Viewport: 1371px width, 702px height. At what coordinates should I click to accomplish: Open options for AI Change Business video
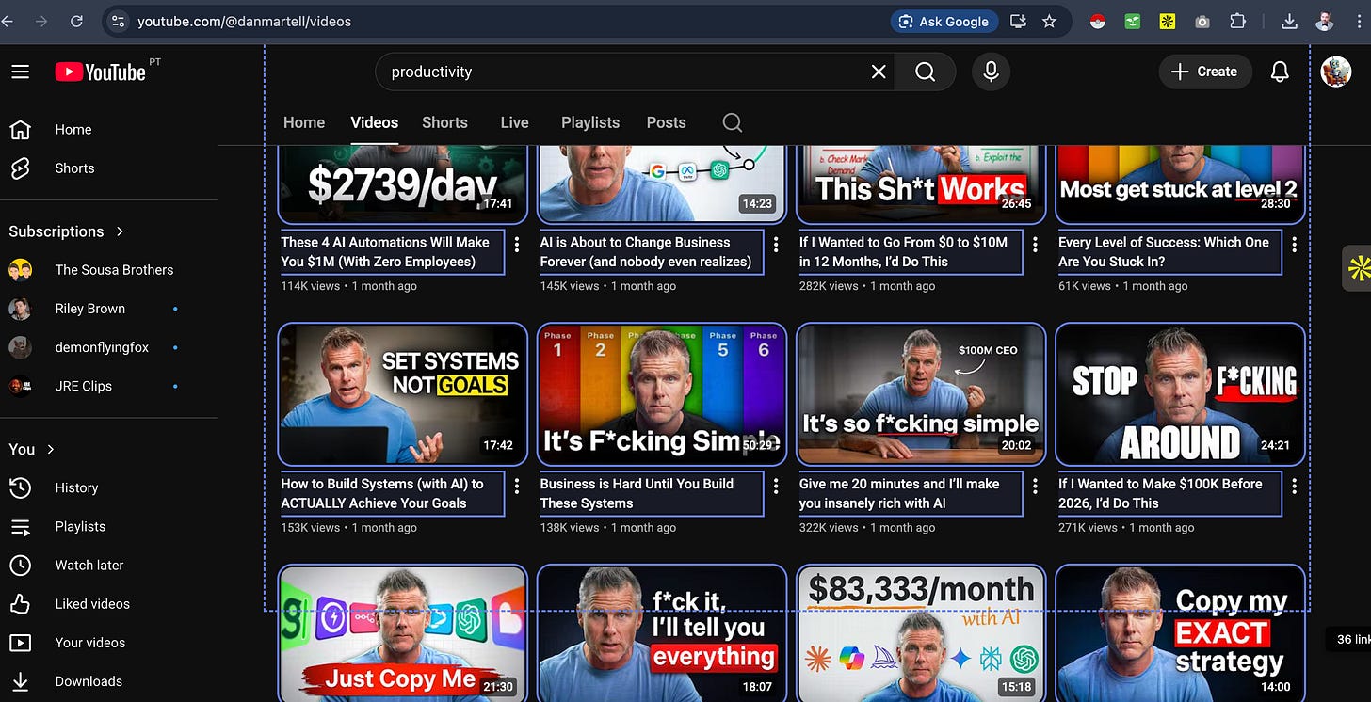click(x=776, y=245)
